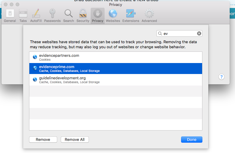
Task: Open the Tabs preferences pane
Action: pyautogui.click(x=23, y=16)
